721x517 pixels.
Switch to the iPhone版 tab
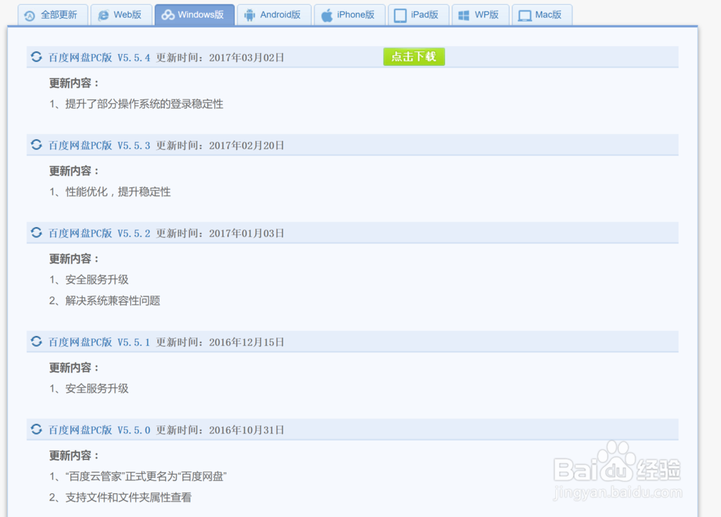[350, 14]
